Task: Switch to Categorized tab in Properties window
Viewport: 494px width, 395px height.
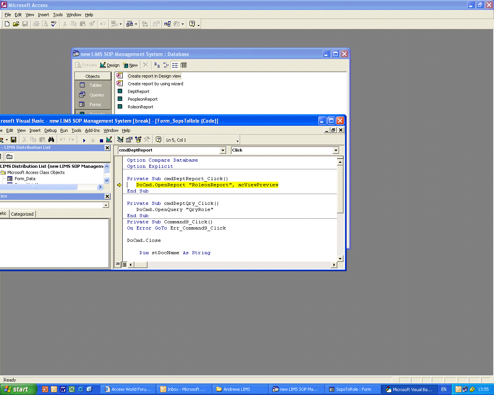Action: pos(22,214)
